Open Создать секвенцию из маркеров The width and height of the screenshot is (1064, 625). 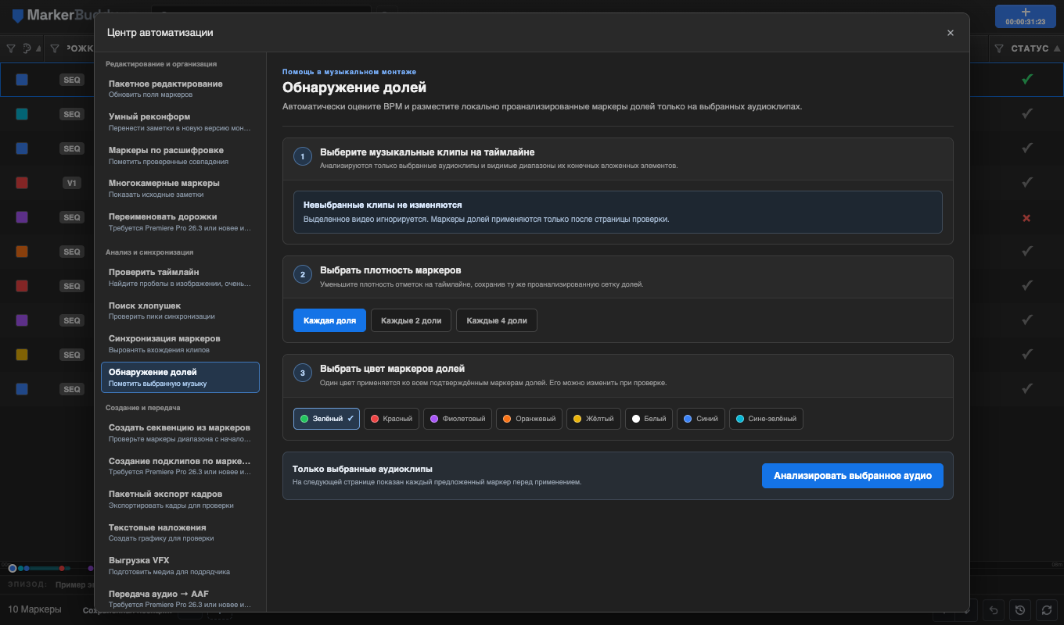coord(180,433)
